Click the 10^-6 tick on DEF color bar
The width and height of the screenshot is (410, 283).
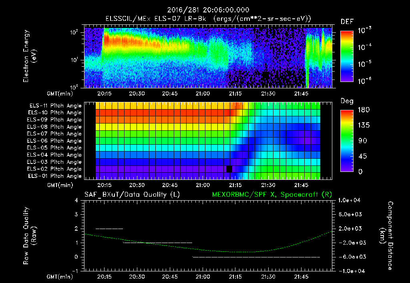(364, 81)
